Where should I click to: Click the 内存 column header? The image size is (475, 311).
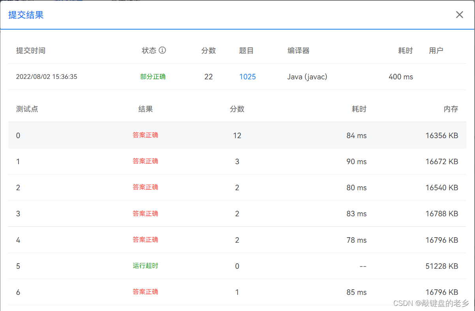pos(451,109)
